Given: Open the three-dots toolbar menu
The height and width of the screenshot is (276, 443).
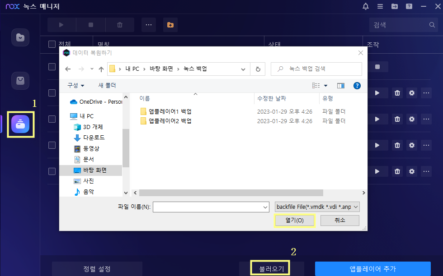Looking at the screenshot, I should (149, 25).
